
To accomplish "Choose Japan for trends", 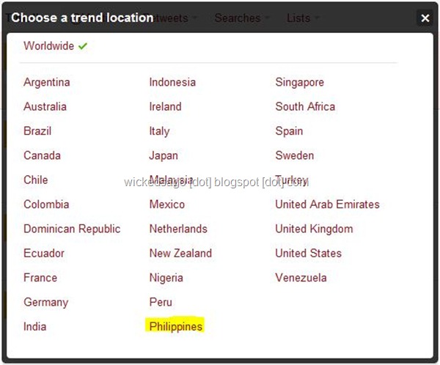I will coord(164,155).
